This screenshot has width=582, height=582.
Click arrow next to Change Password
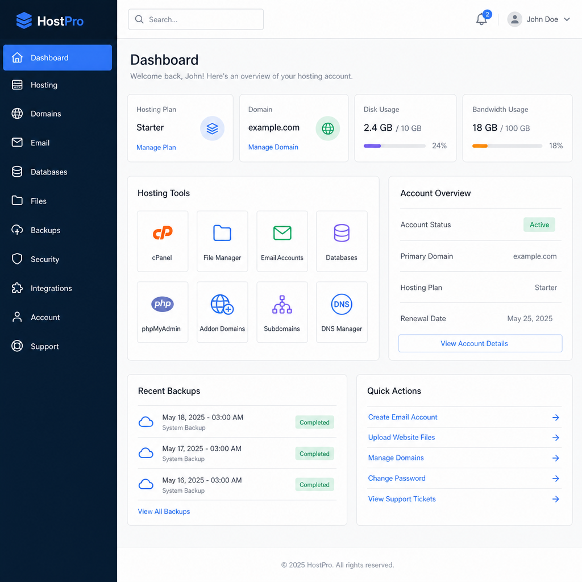[556, 479]
